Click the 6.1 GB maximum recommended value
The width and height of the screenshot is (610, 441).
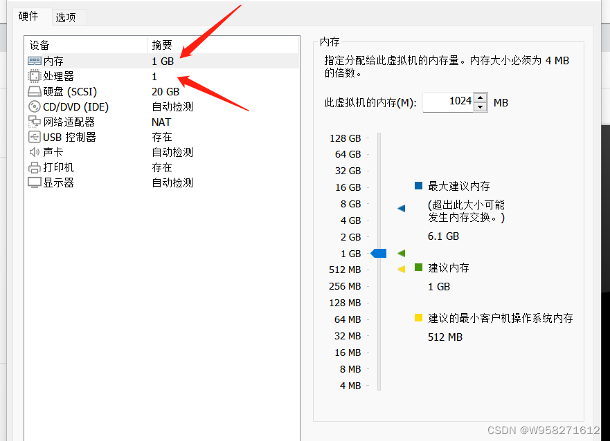[443, 236]
